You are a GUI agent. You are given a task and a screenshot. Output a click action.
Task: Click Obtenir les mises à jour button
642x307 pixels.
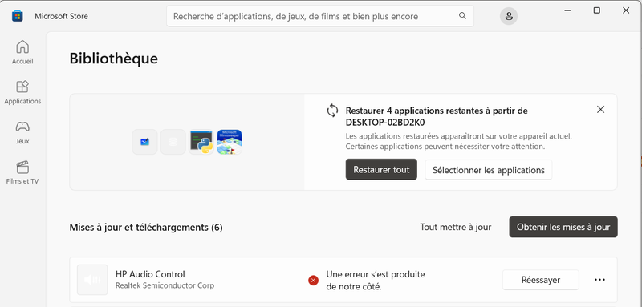click(563, 227)
